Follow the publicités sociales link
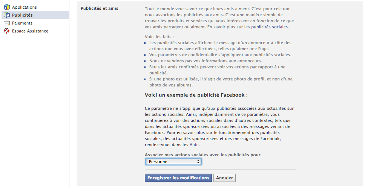This screenshot has width=365, height=188. 269,27
